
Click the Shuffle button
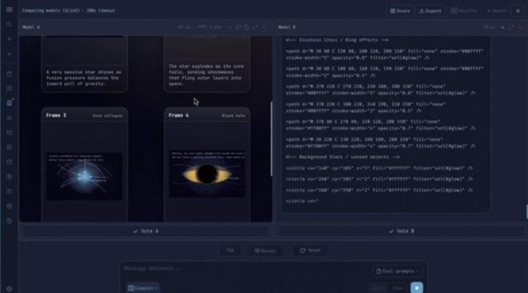464,10
